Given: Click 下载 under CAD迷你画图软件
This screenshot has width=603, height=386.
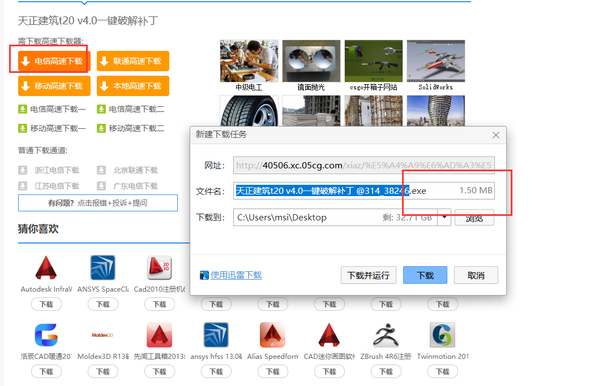Looking at the screenshot, I should 330,371.
